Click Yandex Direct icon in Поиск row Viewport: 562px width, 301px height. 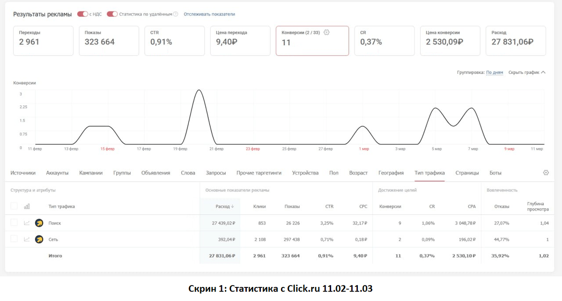(39, 223)
